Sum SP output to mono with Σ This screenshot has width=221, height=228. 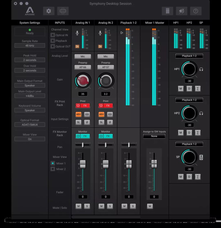click(198, 177)
